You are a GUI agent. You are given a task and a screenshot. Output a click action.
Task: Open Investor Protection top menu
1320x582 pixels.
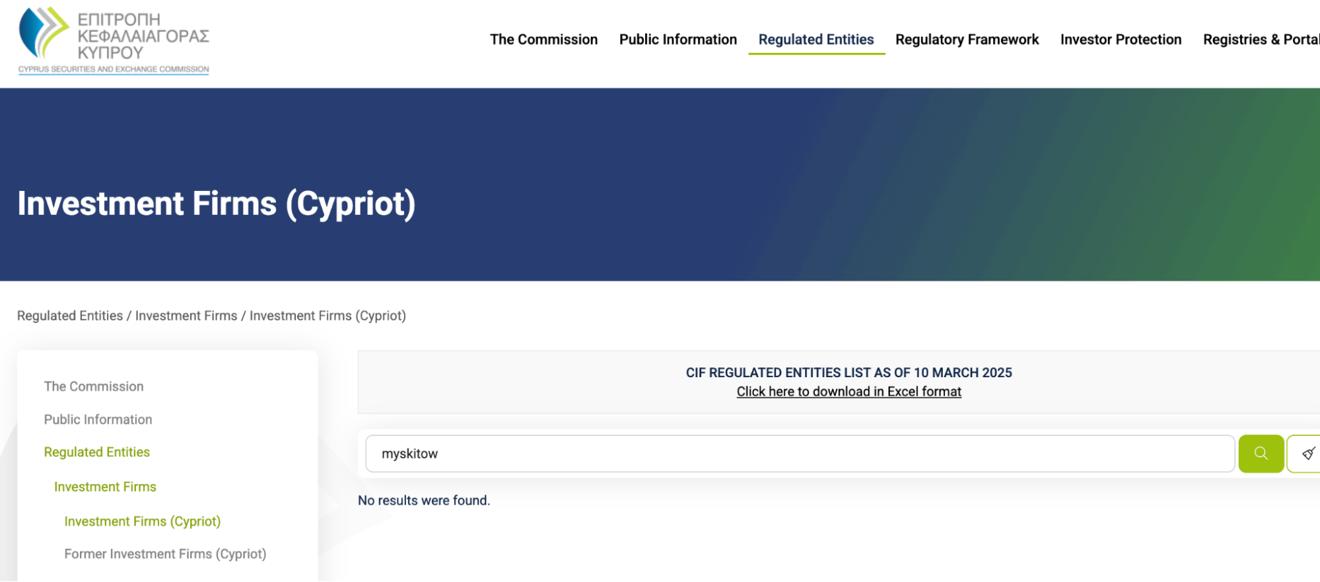pyautogui.click(x=1121, y=40)
